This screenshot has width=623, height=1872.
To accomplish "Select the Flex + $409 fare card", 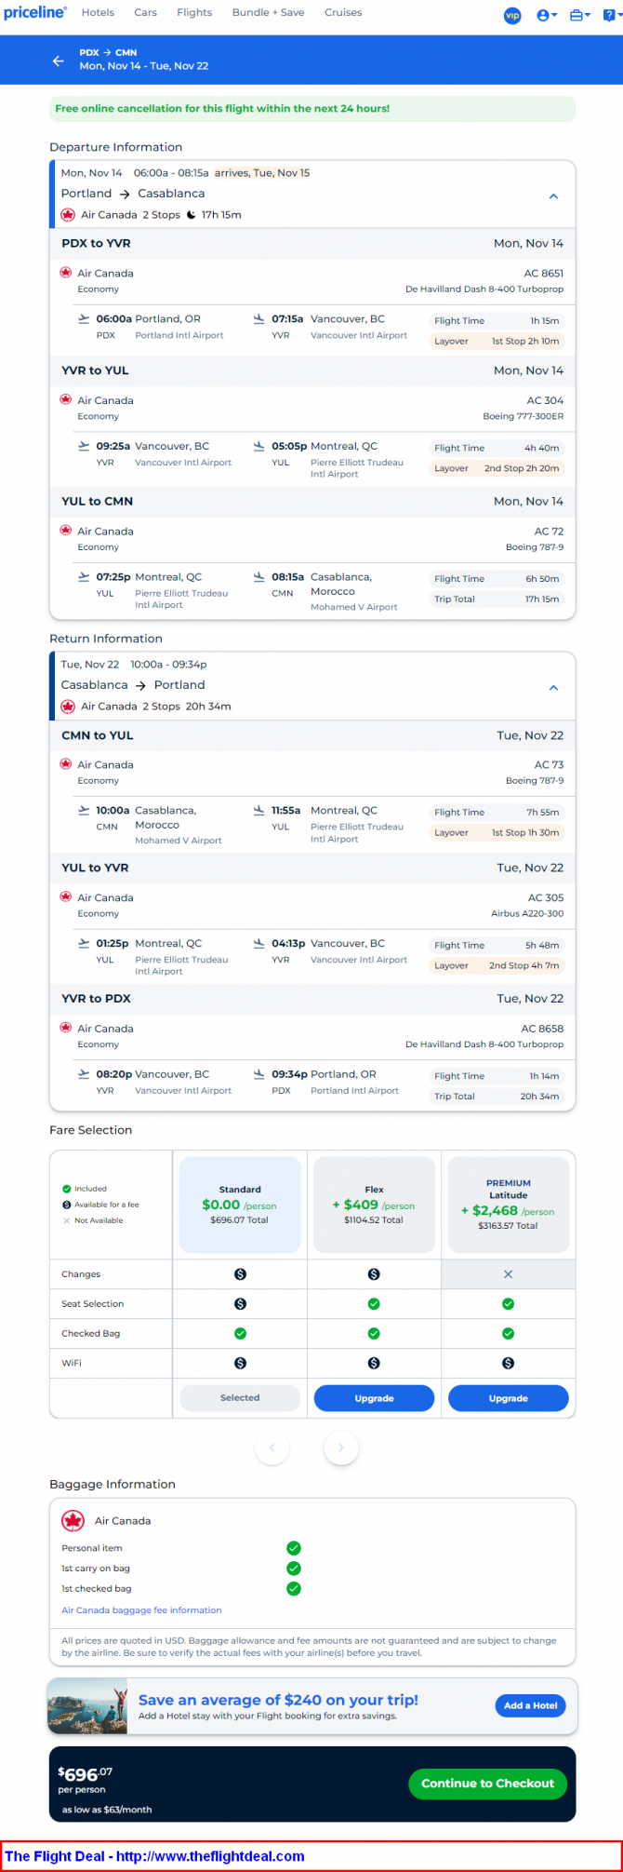I will (x=374, y=1205).
